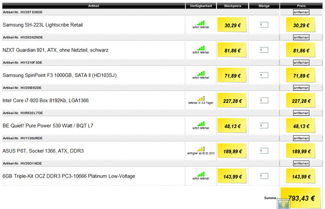Remove the Samsung SH-223L Lightscribe item
This screenshot has height=209, width=325.
301,12
